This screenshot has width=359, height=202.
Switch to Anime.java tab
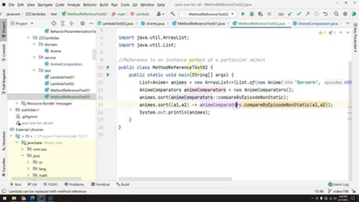(x=155, y=24)
